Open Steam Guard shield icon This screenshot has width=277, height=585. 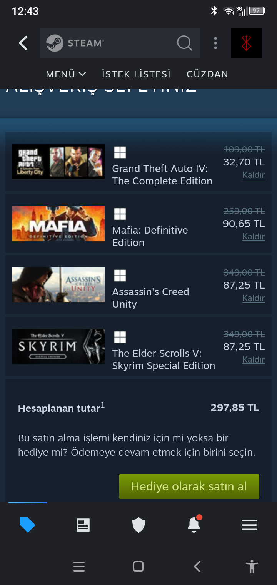coord(138,525)
